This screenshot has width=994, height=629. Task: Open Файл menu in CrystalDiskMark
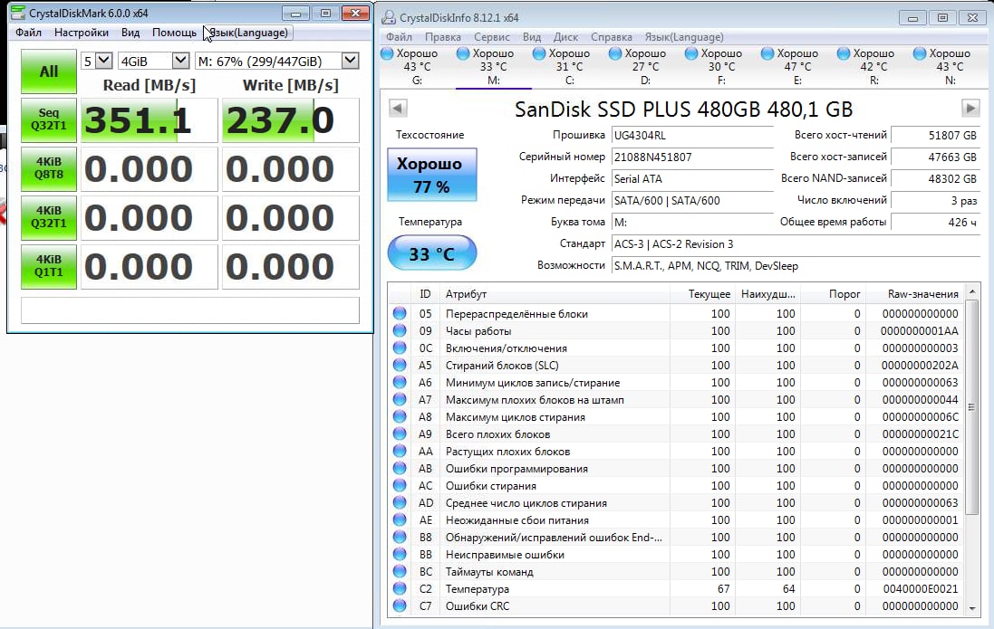(28, 33)
